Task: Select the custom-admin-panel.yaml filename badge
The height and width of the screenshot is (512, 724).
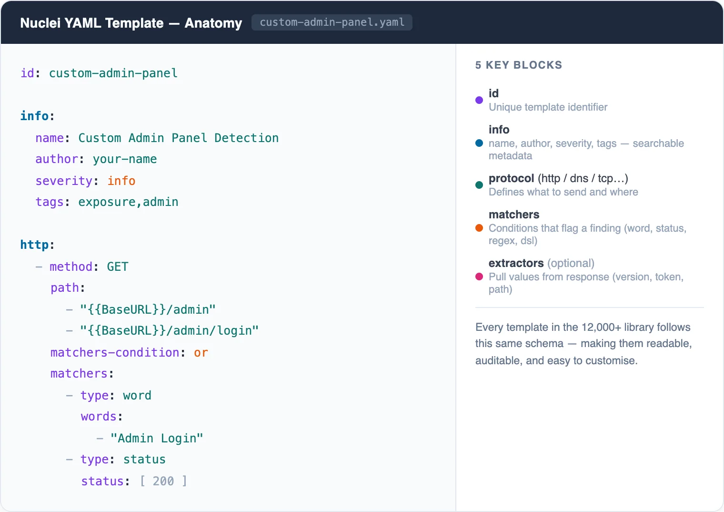Action: point(332,22)
